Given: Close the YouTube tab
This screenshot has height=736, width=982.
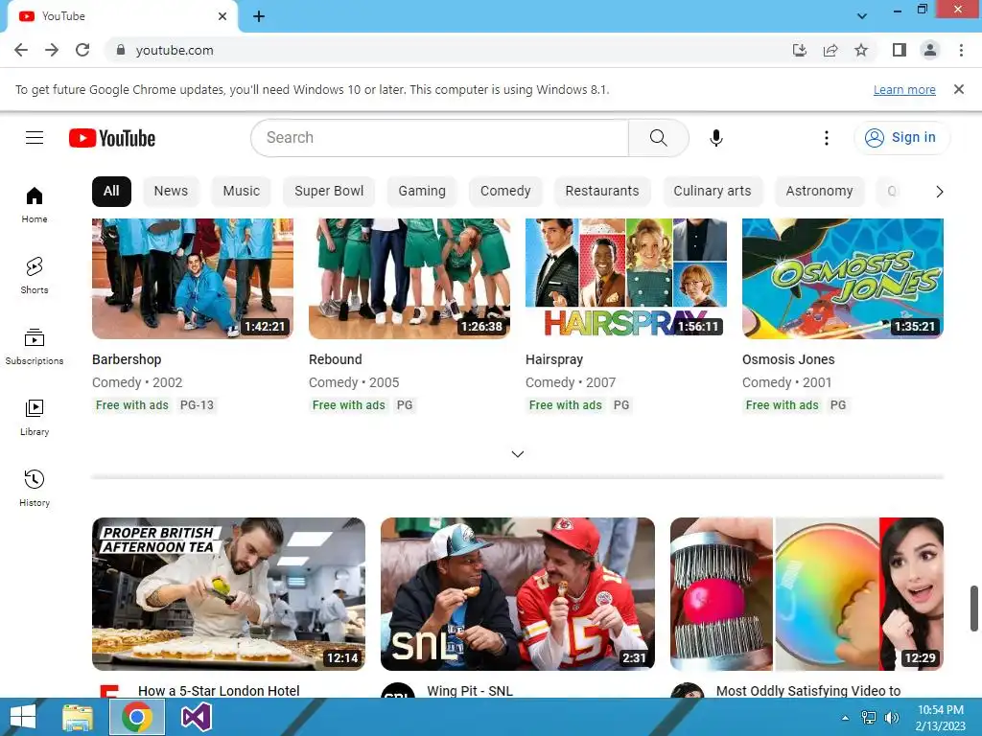Looking at the screenshot, I should click(222, 16).
